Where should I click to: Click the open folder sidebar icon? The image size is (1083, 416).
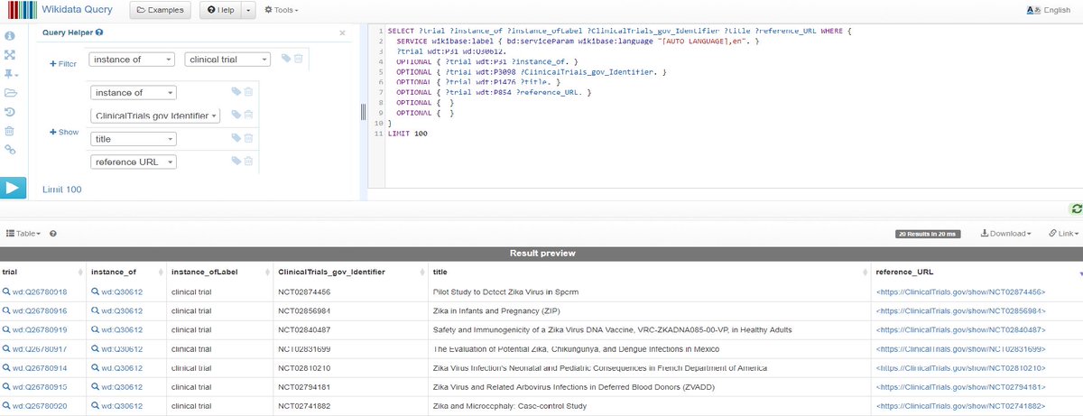click(x=11, y=93)
